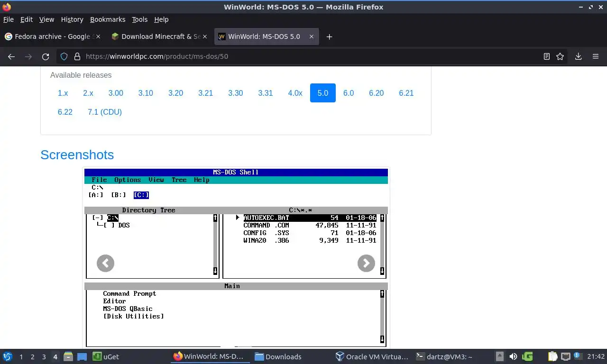The height and width of the screenshot is (364, 607).
Task: Switch to workspace 1
Action: pos(21,357)
